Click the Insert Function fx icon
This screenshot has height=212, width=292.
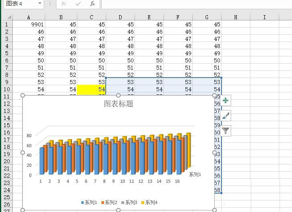tap(93, 4)
